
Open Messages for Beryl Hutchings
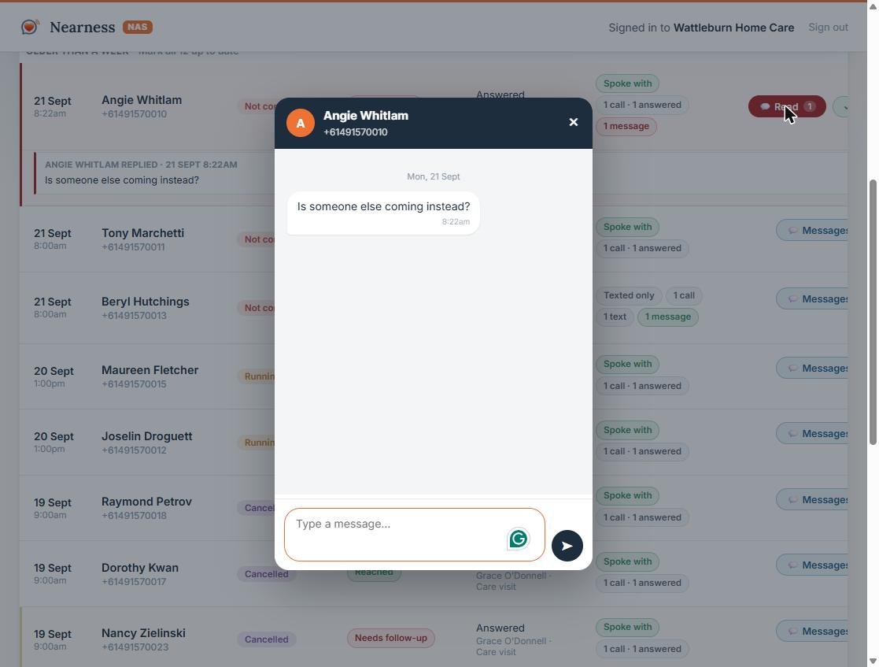(812, 299)
